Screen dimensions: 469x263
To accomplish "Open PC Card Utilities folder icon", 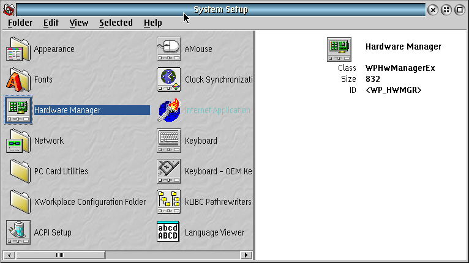I will click(18, 171).
